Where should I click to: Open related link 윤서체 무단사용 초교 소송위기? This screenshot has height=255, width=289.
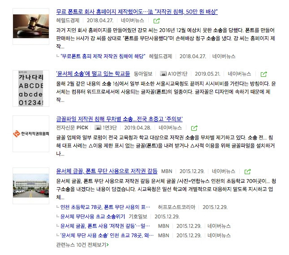(92, 216)
